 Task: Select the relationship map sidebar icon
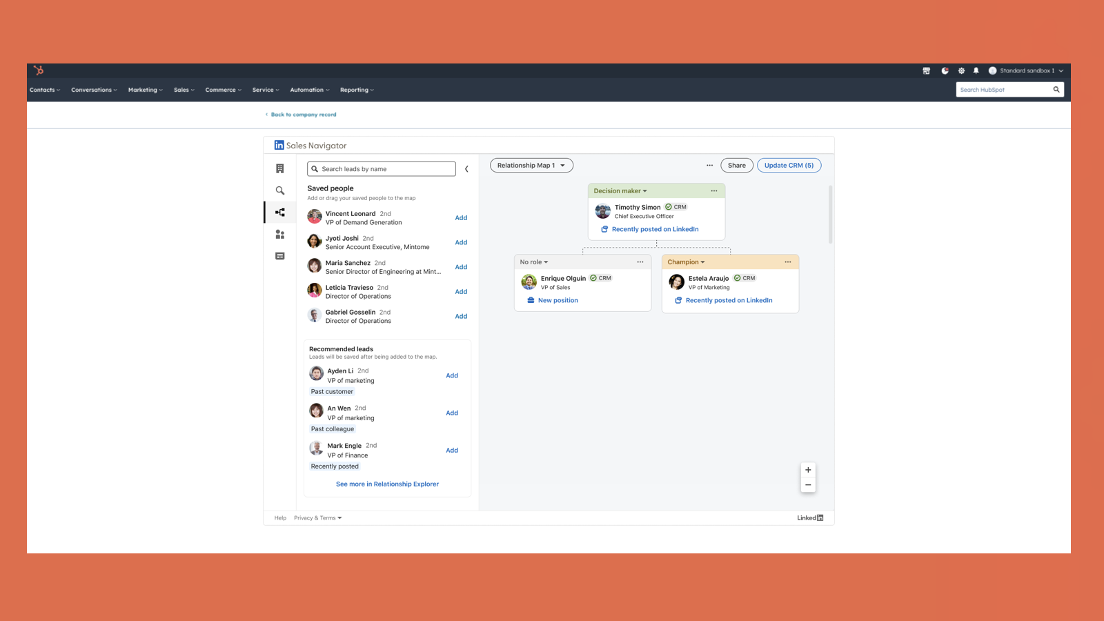click(x=280, y=213)
